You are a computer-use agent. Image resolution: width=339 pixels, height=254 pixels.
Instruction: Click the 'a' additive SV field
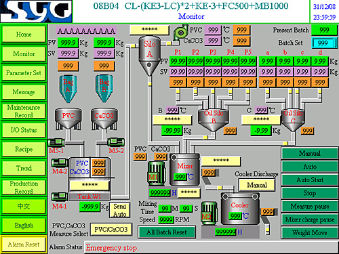coord(268,72)
